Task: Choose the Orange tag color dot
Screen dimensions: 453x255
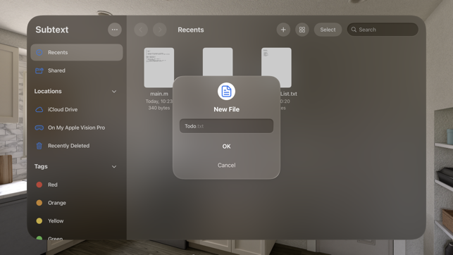Action: pyautogui.click(x=39, y=203)
